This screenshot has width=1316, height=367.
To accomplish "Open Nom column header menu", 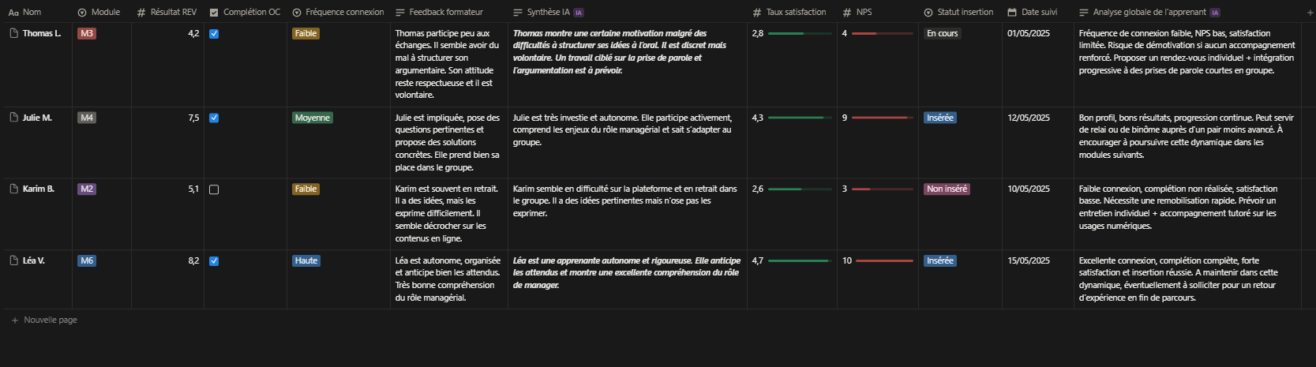I will 24,13.
